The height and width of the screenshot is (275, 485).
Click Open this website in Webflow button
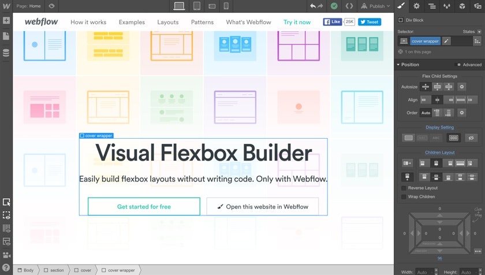[x=263, y=207]
